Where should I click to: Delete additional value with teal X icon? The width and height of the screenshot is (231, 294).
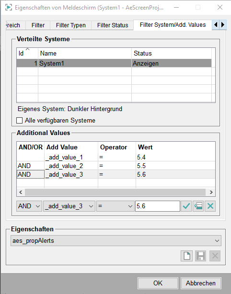tap(210, 206)
